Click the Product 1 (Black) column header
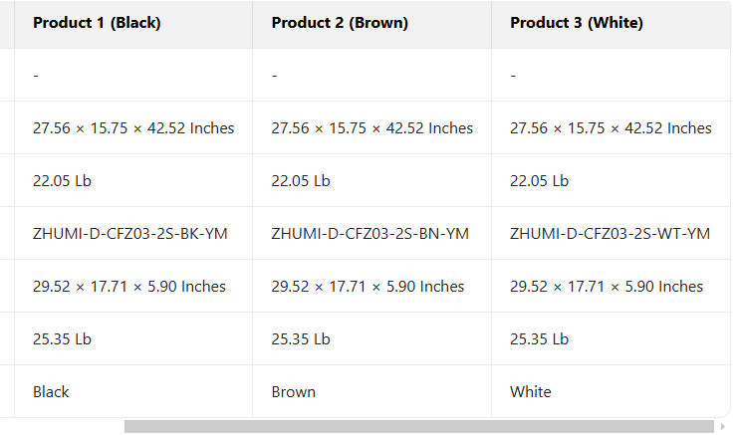The height and width of the screenshot is (435, 740). (97, 23)
